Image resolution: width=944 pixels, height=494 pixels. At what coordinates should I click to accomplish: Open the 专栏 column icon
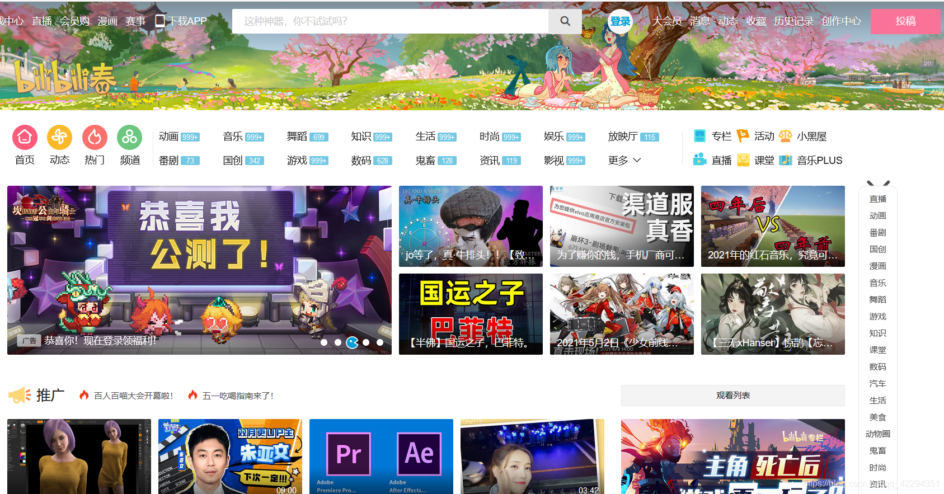pyautogui.click(x=699, y=136)
